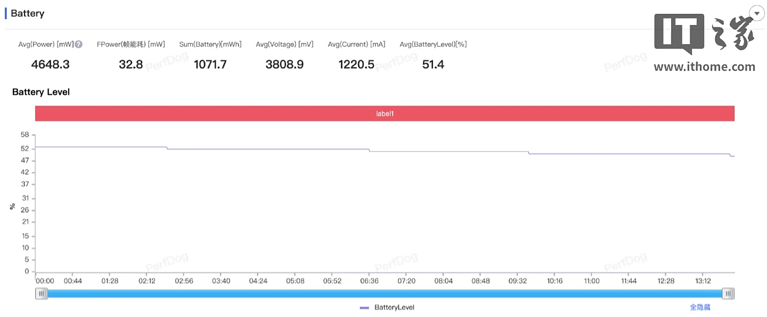The image size is (767, 317).
Task: Expand the Battery section dropdown arrow
Action: pyautogui.click(x=757, y=13)
